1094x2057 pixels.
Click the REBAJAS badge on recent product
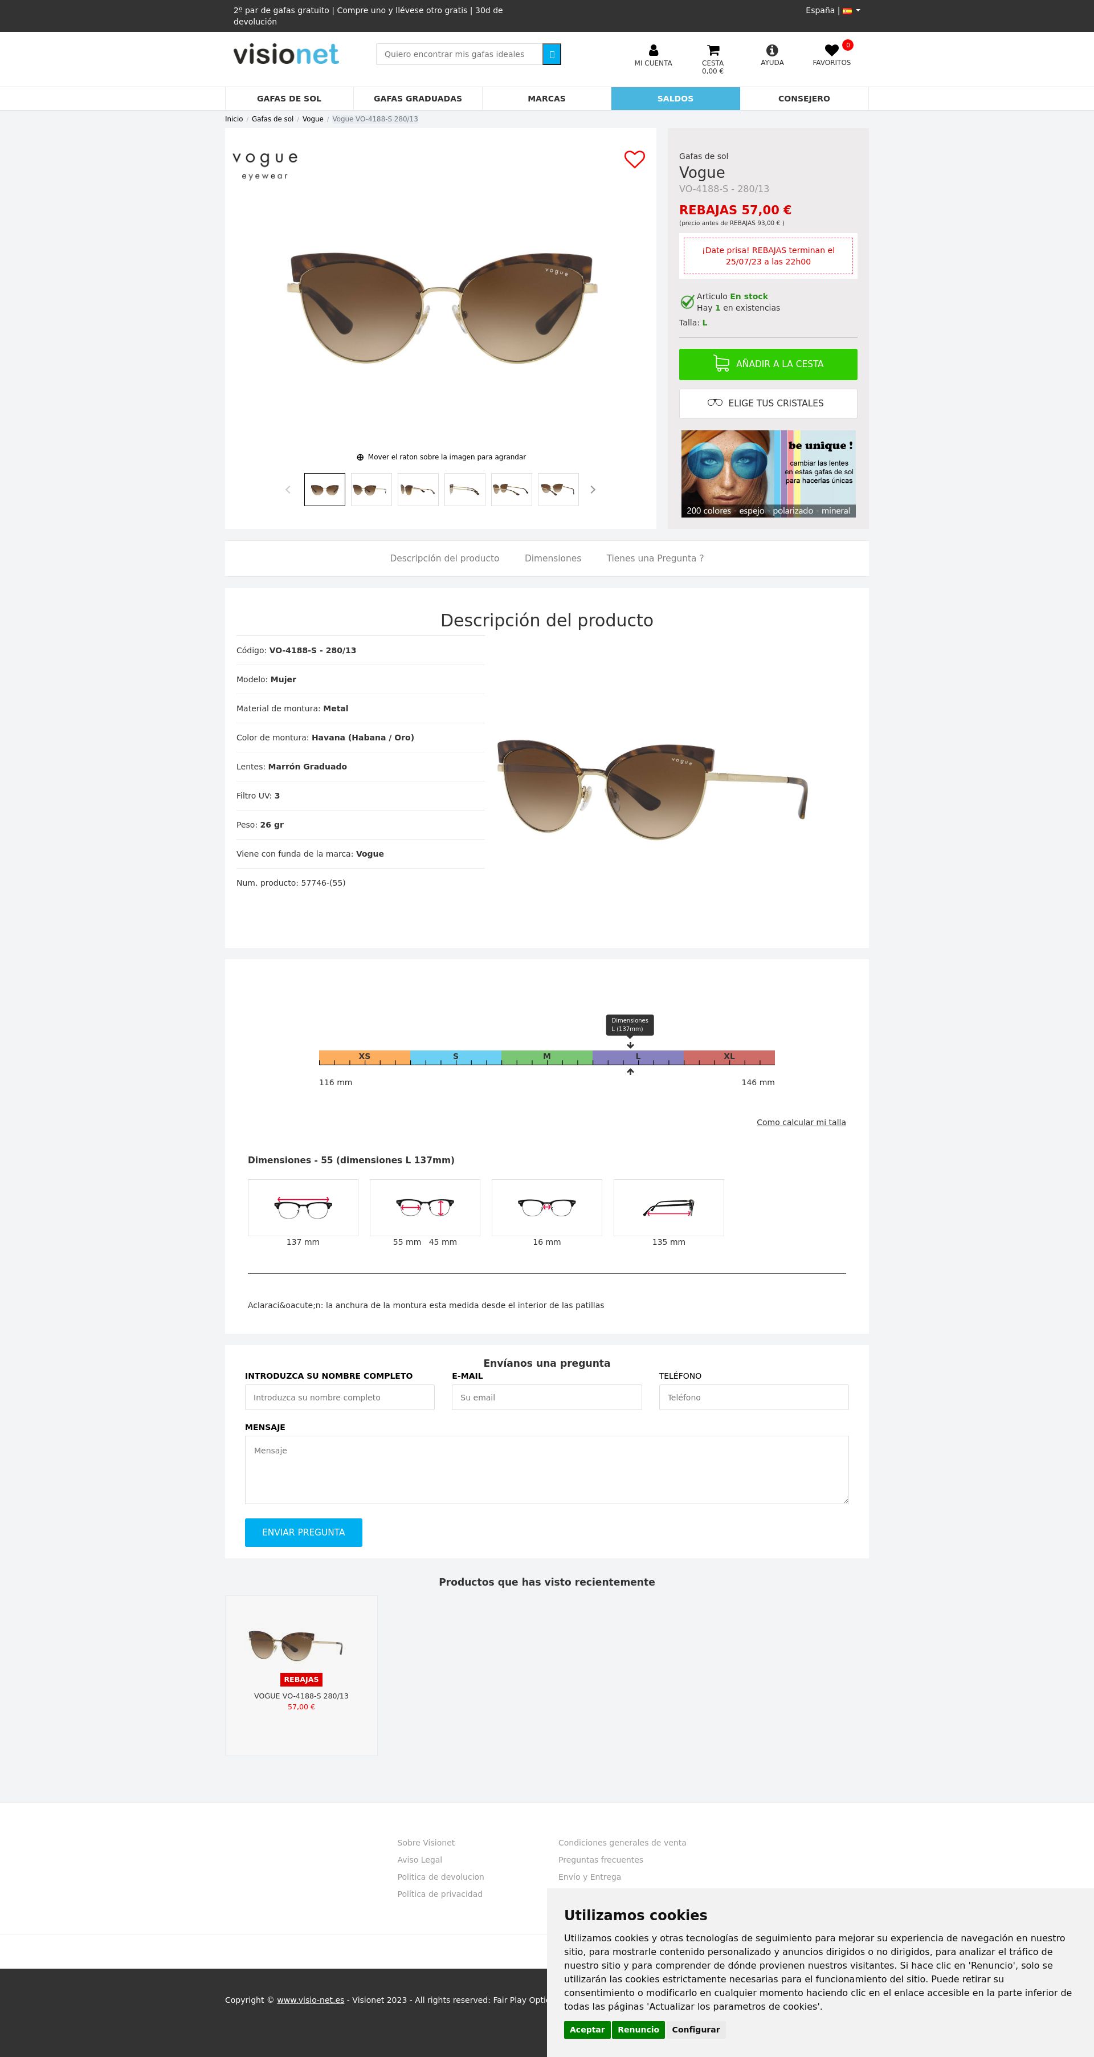(x=301, y=1679)
